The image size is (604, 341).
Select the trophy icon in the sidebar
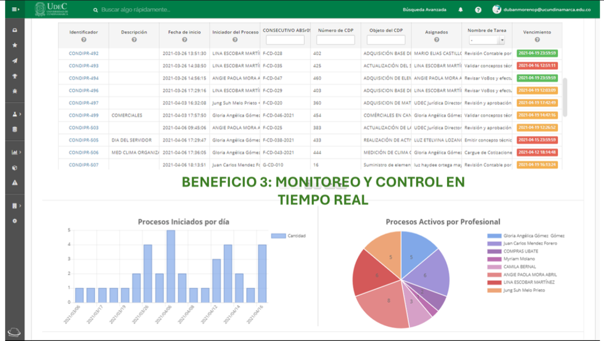point(15,75)
